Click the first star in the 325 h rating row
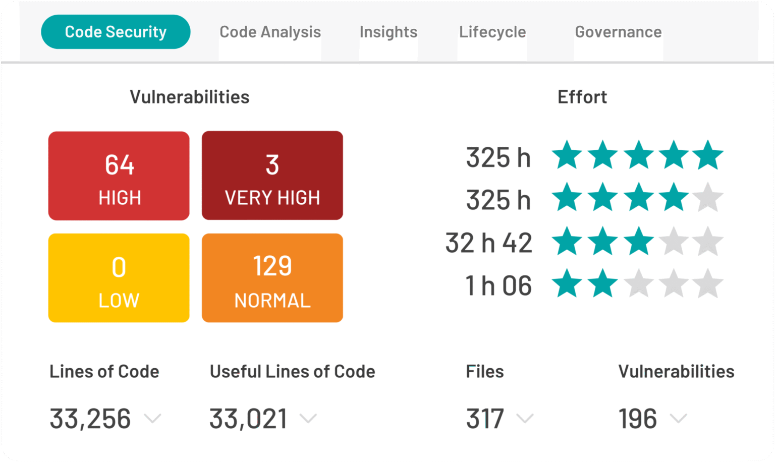Viewport: 775px width, 462px height. 567,155
